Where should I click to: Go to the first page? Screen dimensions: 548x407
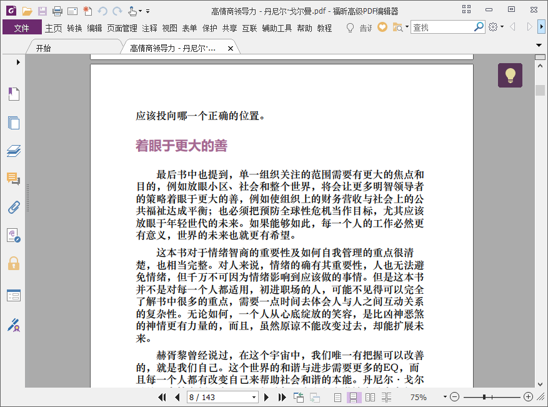(162, 397)
